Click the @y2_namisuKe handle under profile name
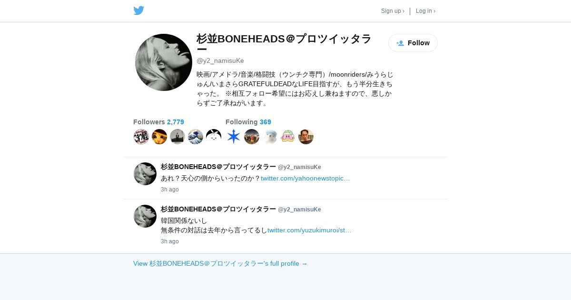Image resolution: width=571 pixels, height=300 pixels. (x=220, y=60)
